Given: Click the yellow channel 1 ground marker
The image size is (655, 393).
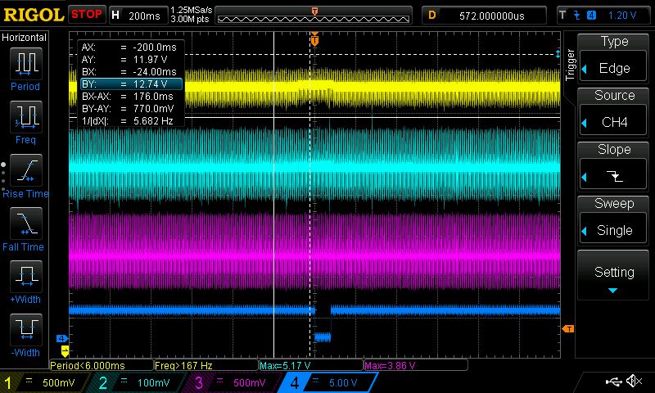Looking at the screenshot, I should pyautogui.click(x=65, y=350).
